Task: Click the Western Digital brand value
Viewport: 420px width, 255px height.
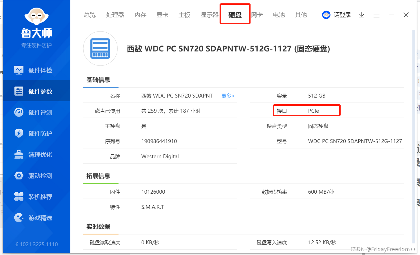Action: pos(160,156)
